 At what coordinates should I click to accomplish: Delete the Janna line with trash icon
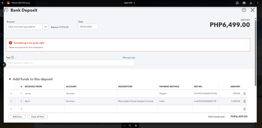(x=244, y=94)
